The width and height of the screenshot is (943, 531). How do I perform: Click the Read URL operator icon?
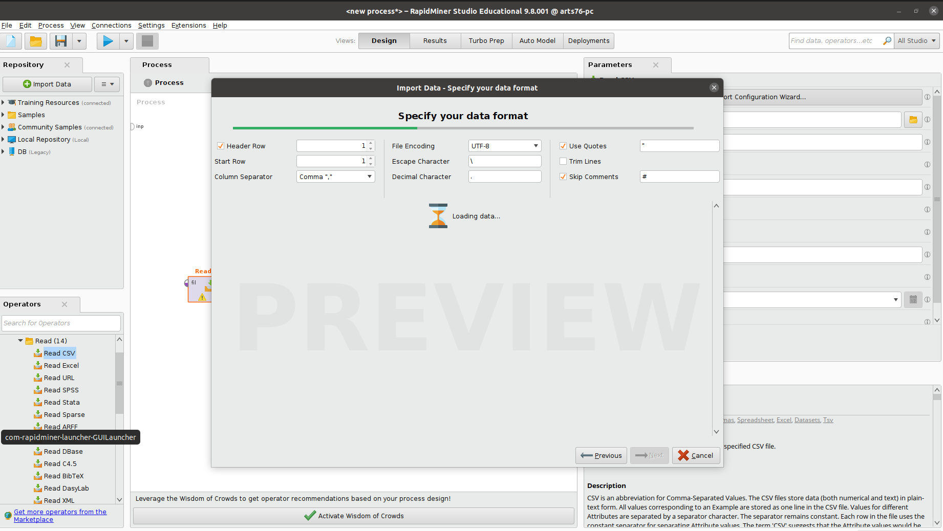[x=38, y=378]
